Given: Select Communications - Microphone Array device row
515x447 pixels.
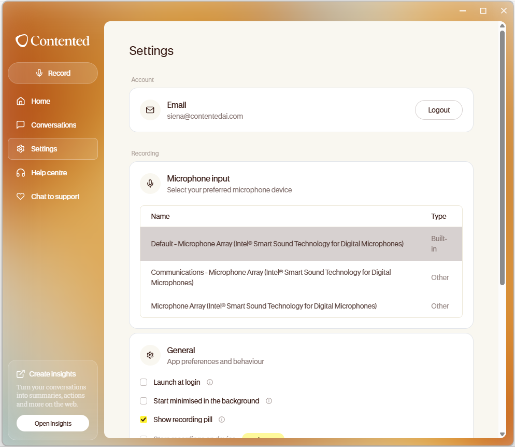Looking at the screenshot, I should point(301,278).
